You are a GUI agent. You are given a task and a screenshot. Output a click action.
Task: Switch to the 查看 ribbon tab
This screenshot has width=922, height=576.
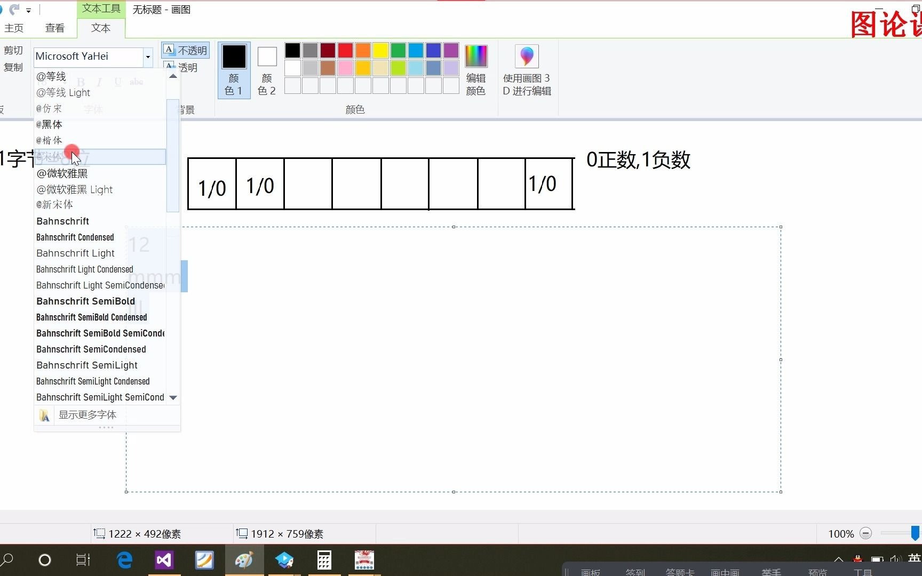[54, 28]
